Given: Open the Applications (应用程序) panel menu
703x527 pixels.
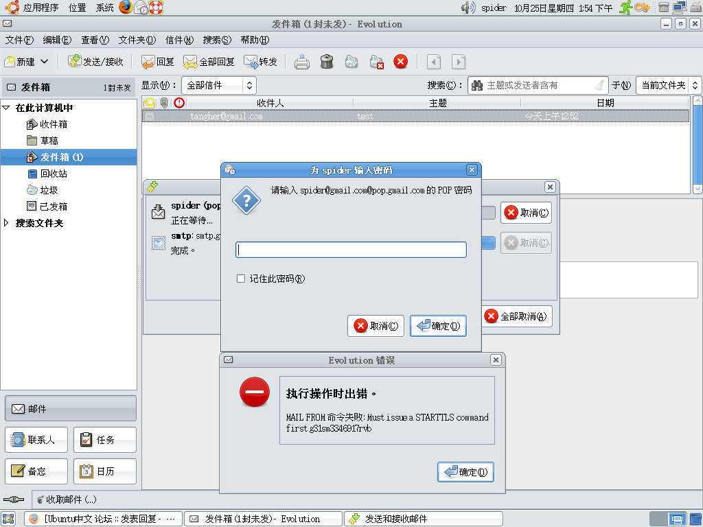Looking at the screenshot, I should [x=32, y=8].
